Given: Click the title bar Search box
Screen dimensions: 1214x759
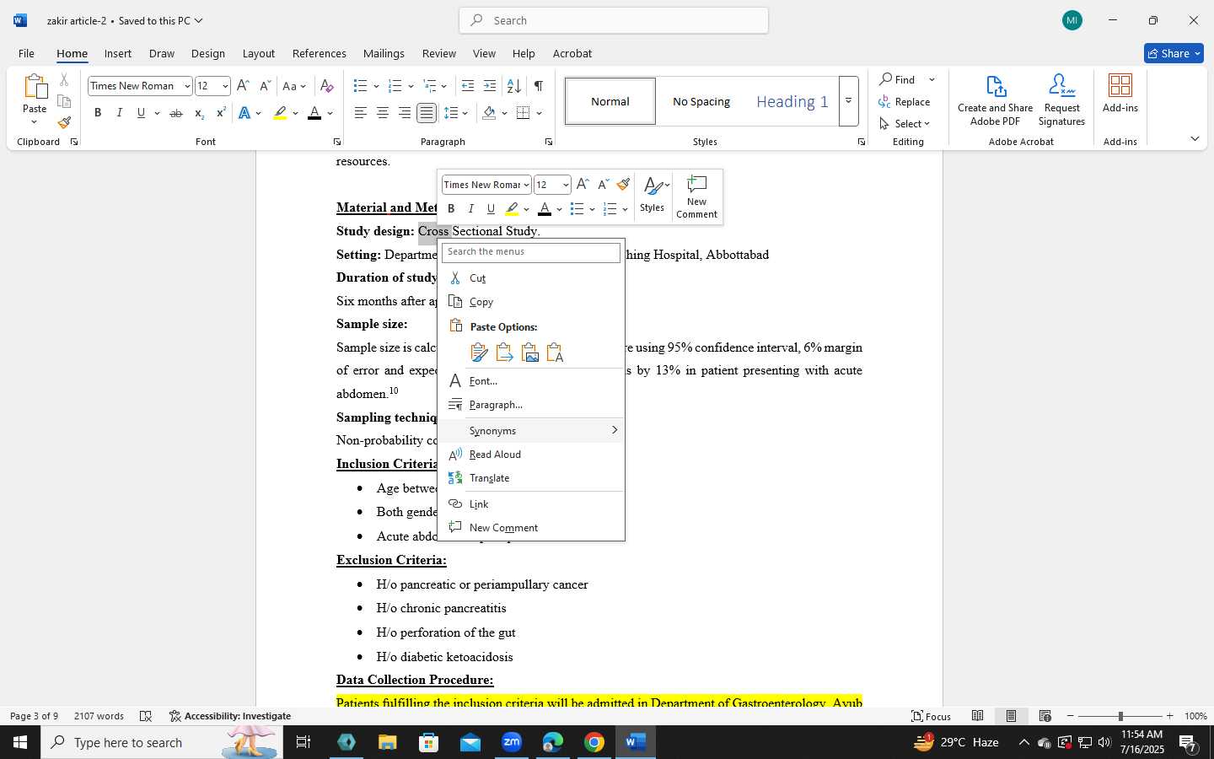Looking at the screenshot, I should [x=614, y=20].
